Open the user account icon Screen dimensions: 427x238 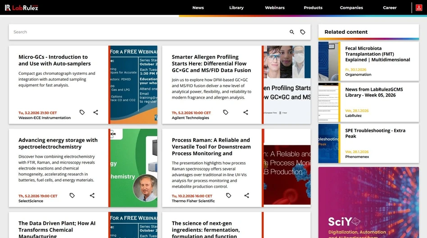418,8
